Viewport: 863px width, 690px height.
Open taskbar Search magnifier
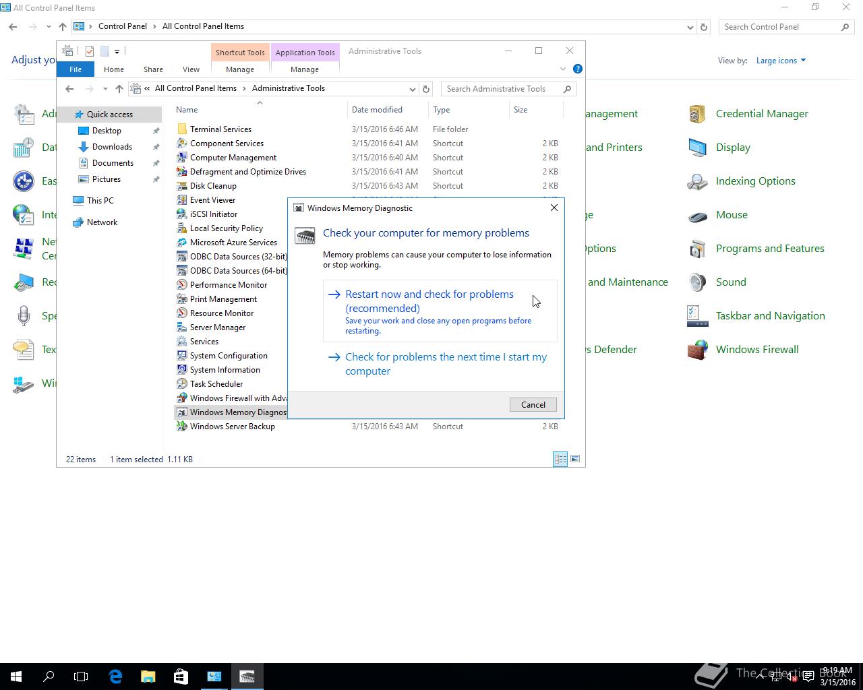point(49,677)
